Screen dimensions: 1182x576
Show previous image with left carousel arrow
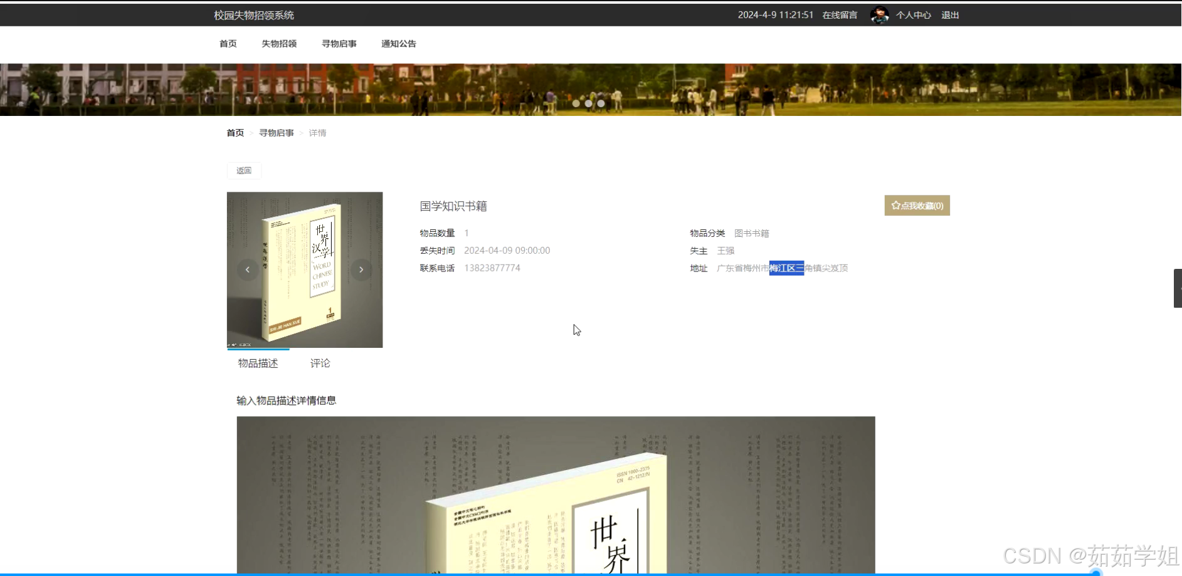[248, 270]
